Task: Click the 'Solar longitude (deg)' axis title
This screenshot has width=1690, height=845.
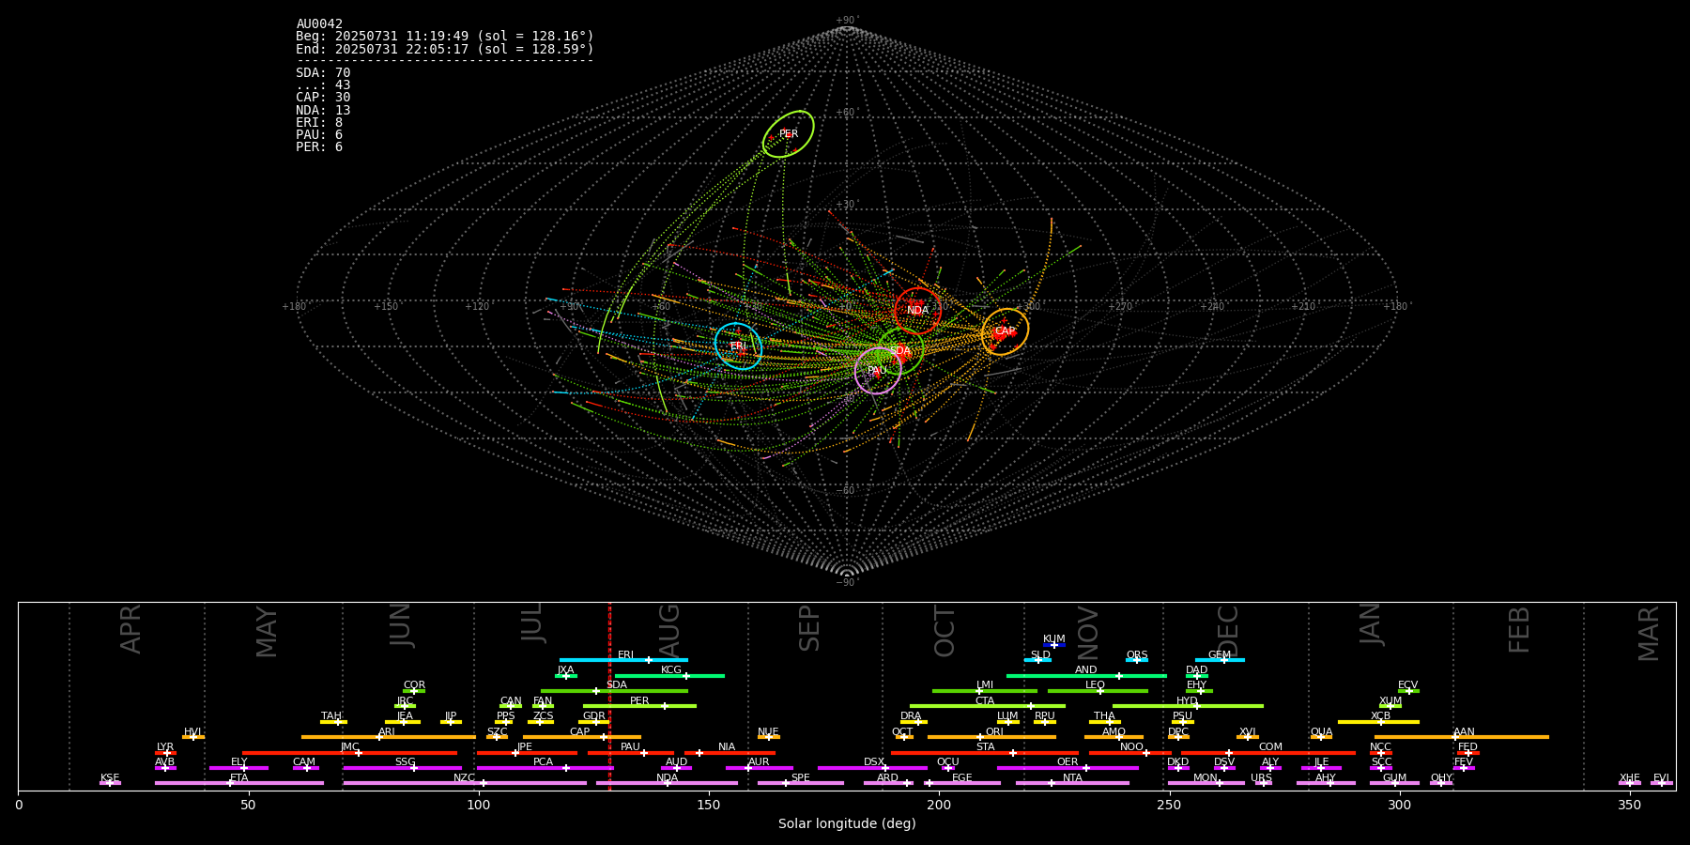Action: pyautogui.click(x=847, y=824)
